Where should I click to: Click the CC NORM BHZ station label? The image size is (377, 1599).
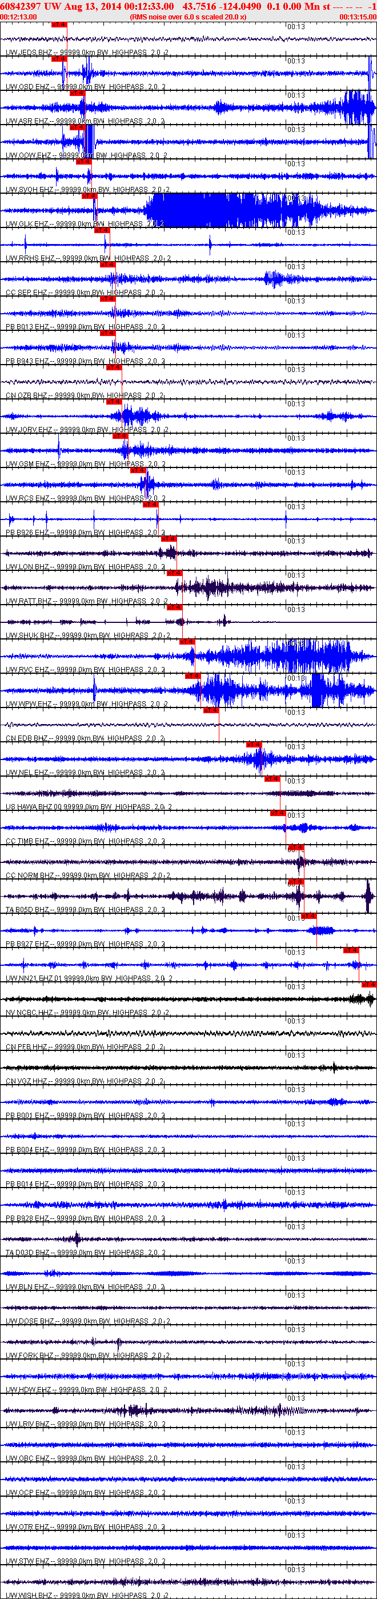88,876
